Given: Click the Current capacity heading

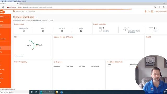Looking at the screenshot, I should 20,62.
